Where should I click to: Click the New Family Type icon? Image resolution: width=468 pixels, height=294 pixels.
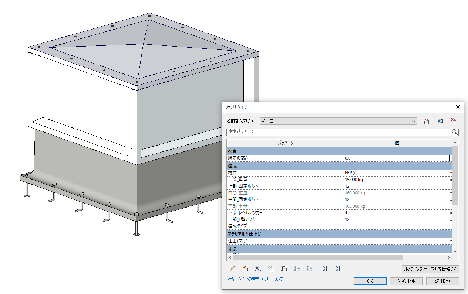426,121
